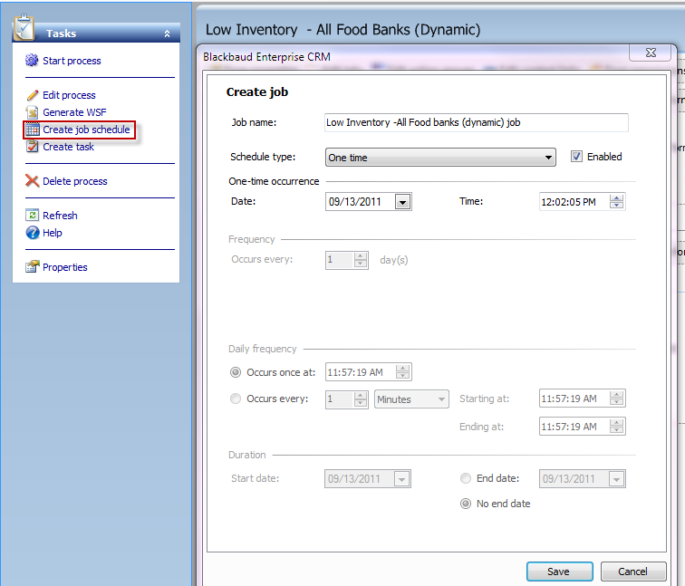685x586 pixels.
Task: Click into the Job name field
Action: coord(477,122)
